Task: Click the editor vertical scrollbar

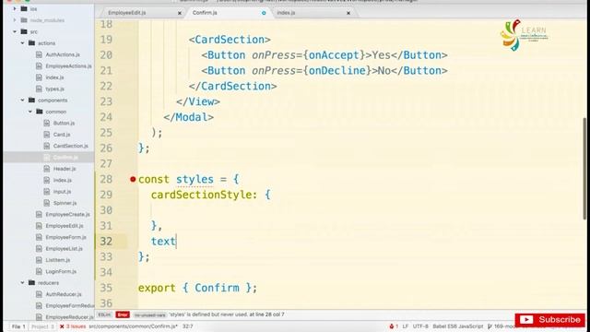Action: tap(584, 168)
